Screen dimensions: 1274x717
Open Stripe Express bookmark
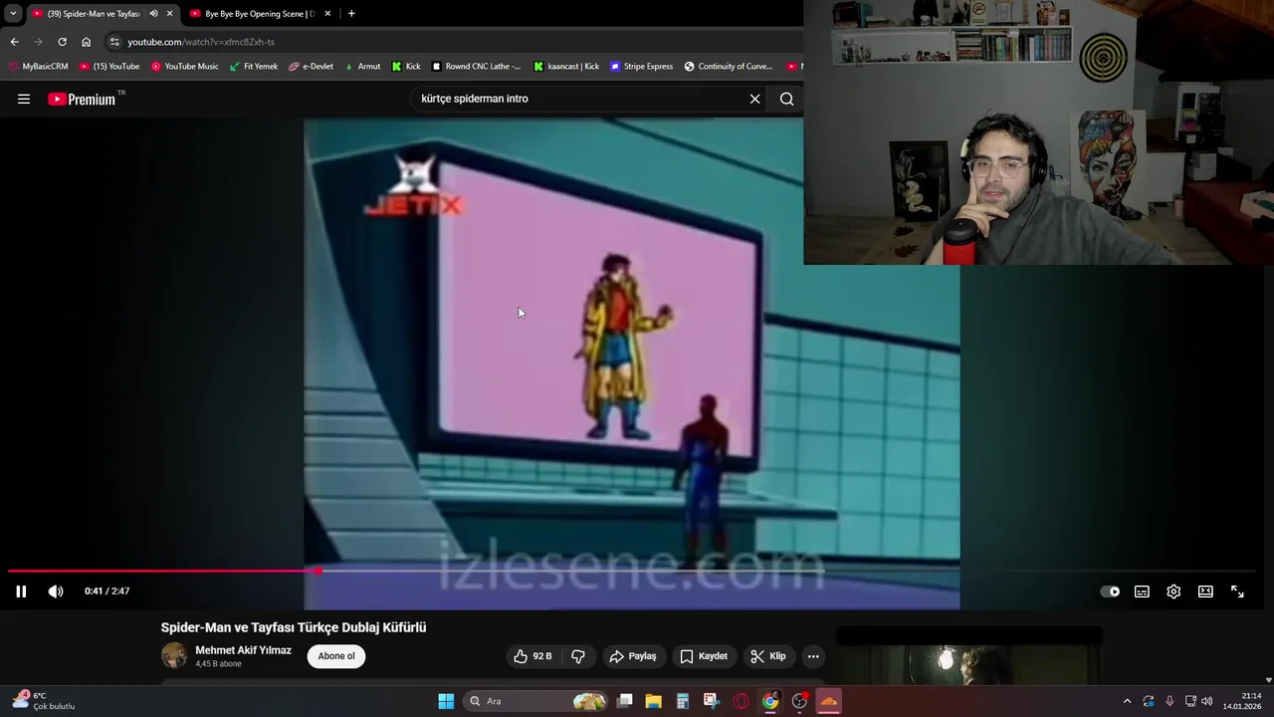[642, 67]
